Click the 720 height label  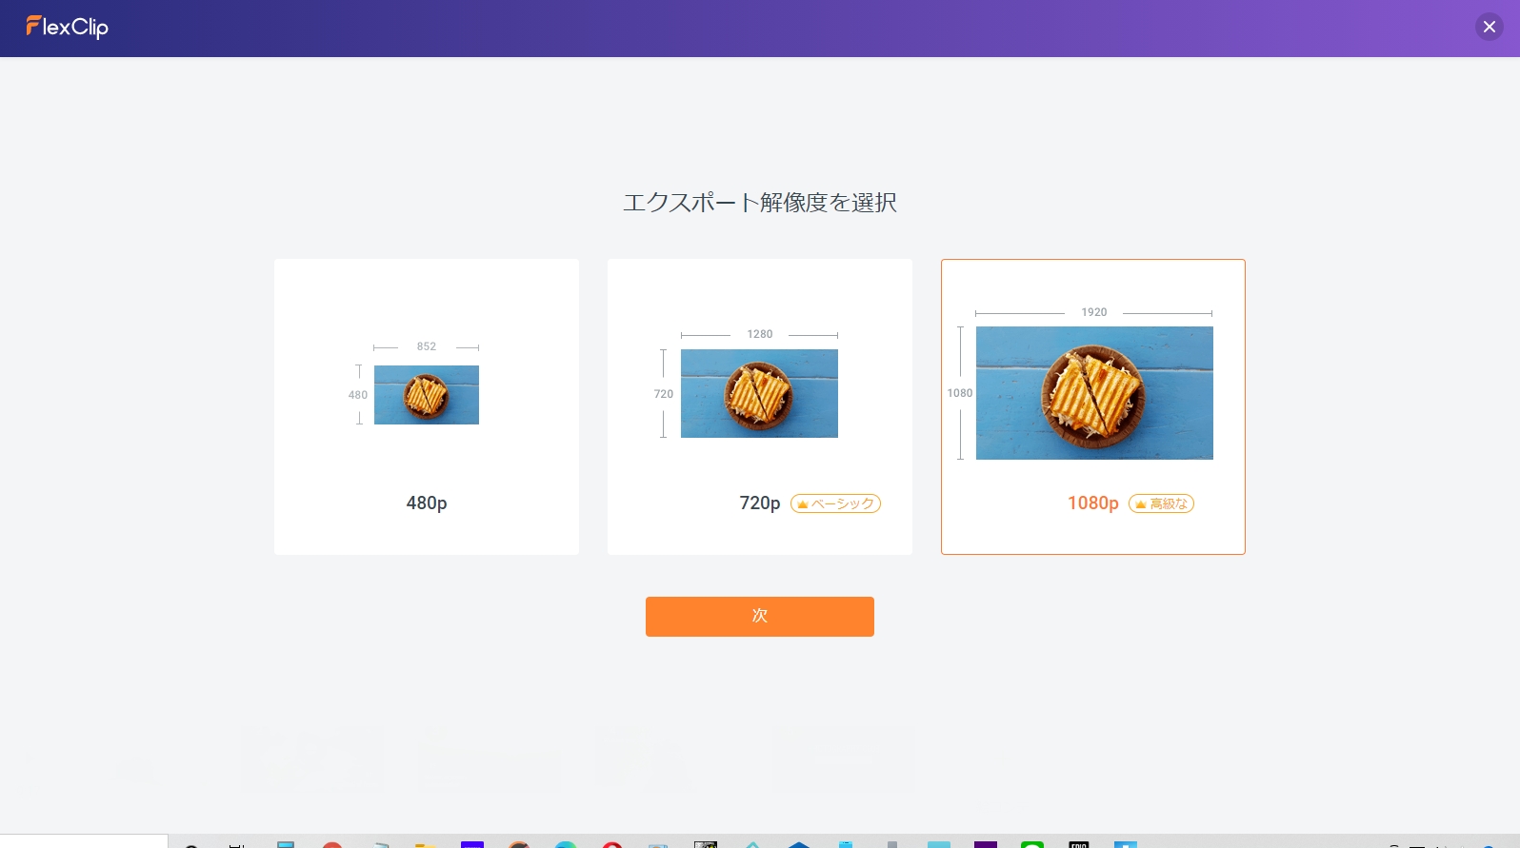pyautogui.click(x=664, y=394)
